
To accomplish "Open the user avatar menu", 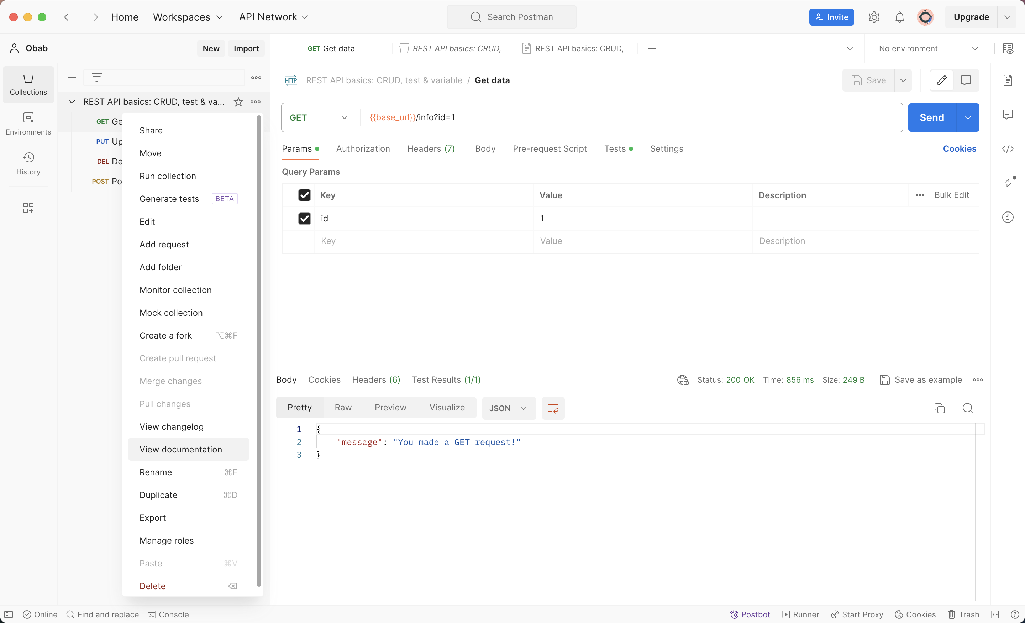I will (x=926, y=17).
